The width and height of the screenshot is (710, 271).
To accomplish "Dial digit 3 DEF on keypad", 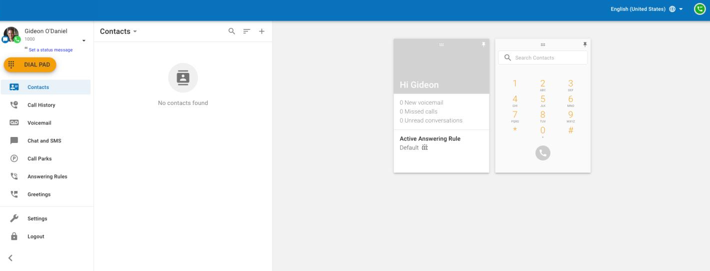I will (x=570, y=85).
